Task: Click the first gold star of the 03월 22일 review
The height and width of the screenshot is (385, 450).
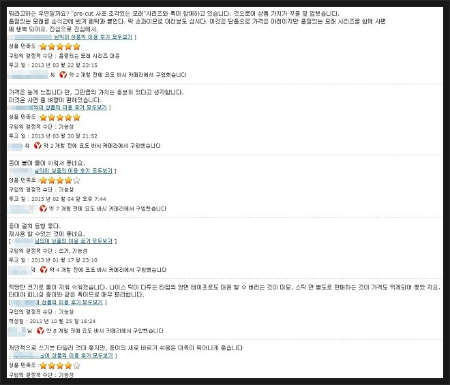Action: pyautogui.click(x=44, y=46)
